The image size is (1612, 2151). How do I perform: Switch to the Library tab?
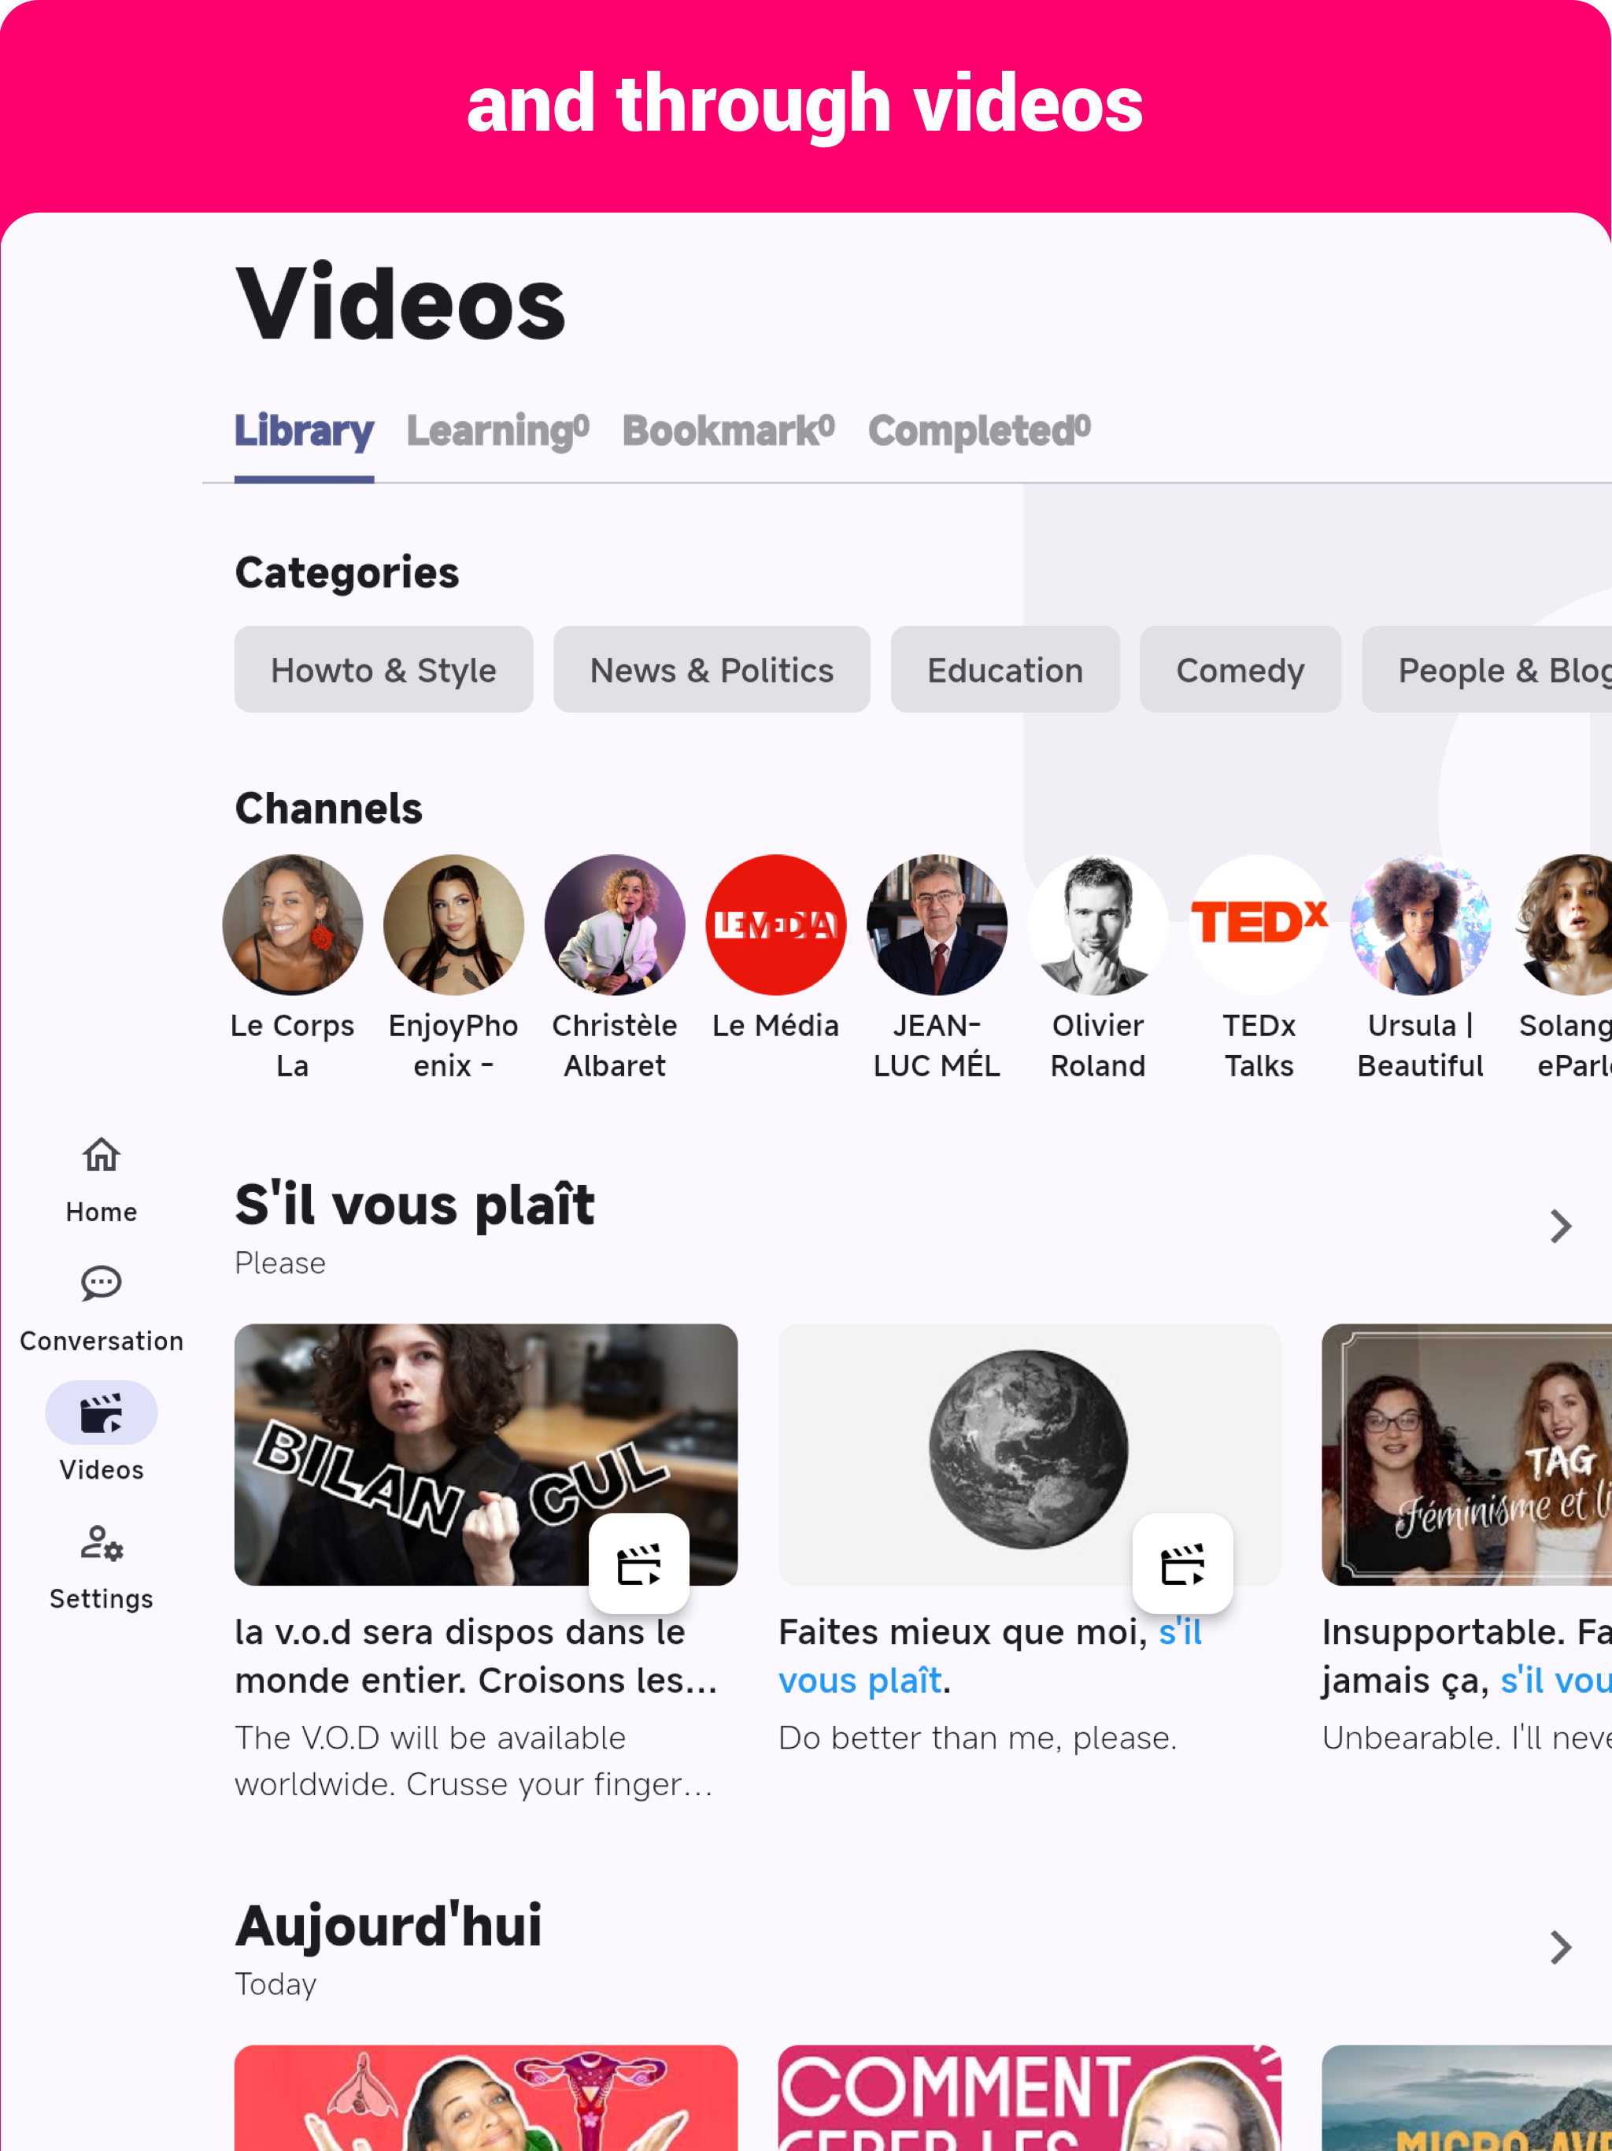click(x=305, y=431)
